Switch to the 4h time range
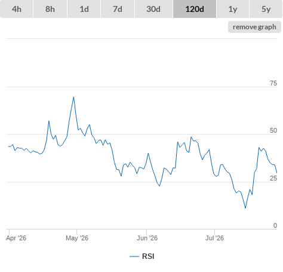 (17, 9)
